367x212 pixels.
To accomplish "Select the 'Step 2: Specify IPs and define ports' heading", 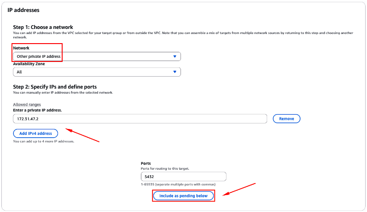I will pyautogui.click(x=55, y=87).
